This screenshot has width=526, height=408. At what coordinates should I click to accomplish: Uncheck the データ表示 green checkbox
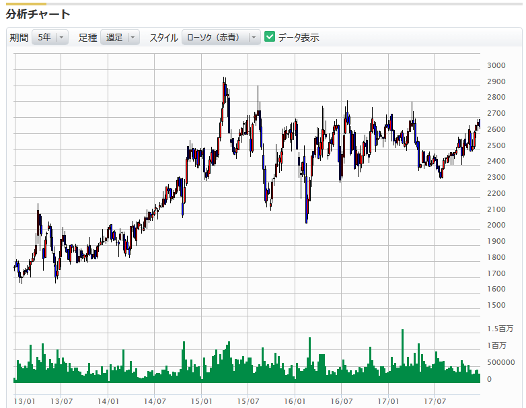270,37
